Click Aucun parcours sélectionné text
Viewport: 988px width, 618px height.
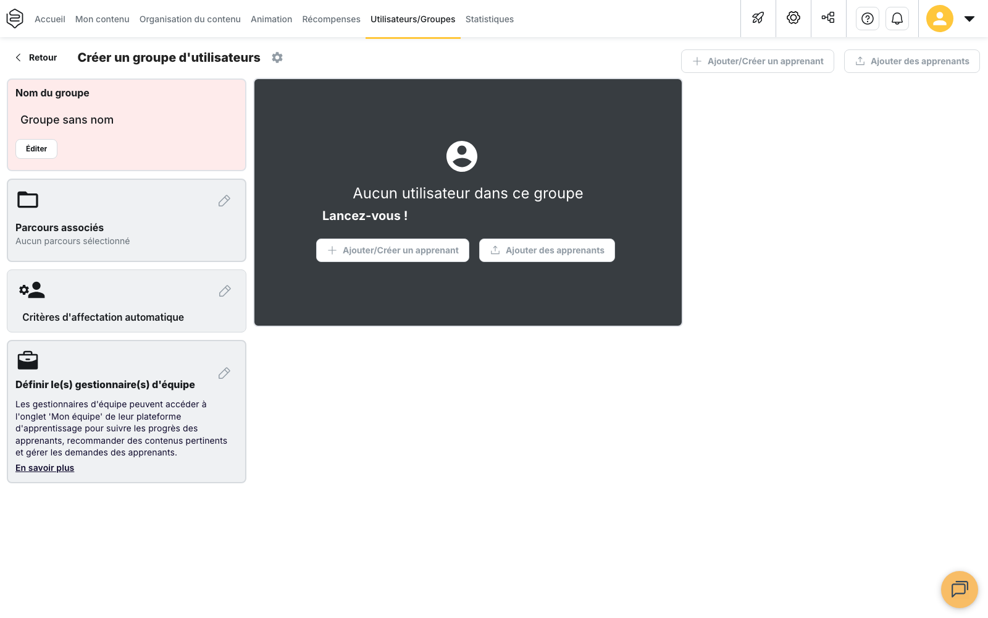pyautogui.click(x=73, y=241)
